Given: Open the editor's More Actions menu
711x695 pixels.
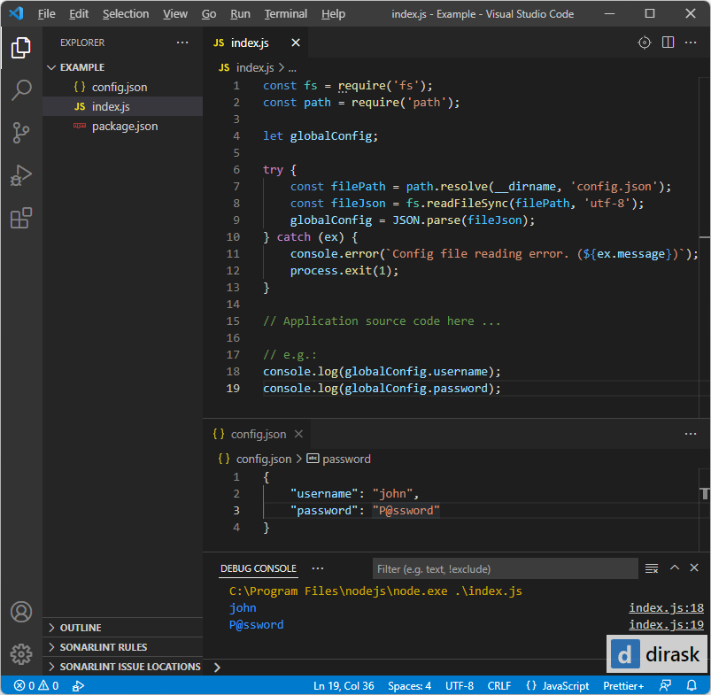Looking at the screenshot, I should 691,42.
